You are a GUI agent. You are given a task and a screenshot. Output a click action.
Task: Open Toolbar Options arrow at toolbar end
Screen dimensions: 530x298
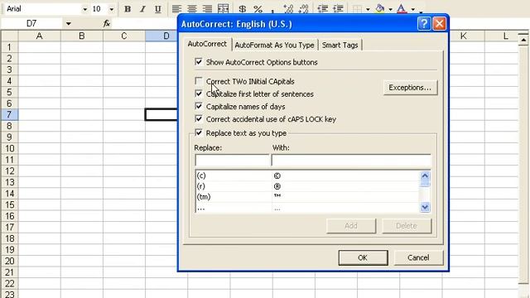pos(421,11)
